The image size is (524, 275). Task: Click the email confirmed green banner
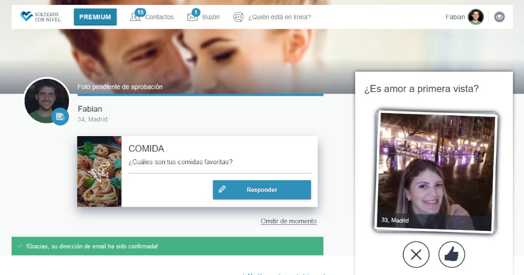click(168, 246)
